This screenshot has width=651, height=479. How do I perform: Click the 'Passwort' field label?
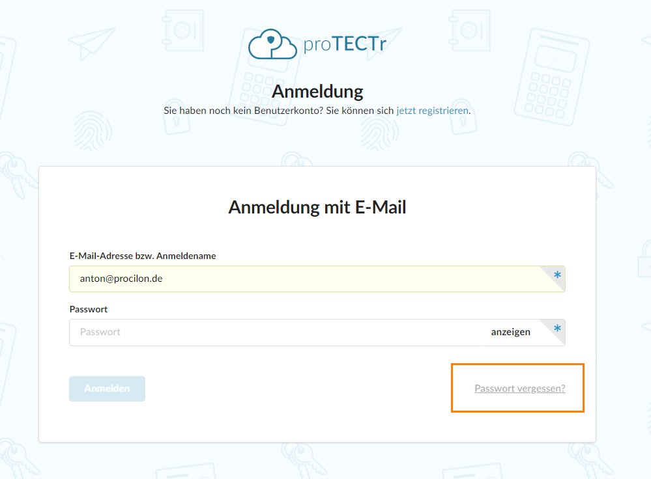point(88,309)
